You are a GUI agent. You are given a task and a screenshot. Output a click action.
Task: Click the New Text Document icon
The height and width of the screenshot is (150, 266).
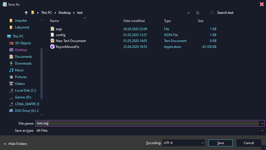[x=52, y=41]
